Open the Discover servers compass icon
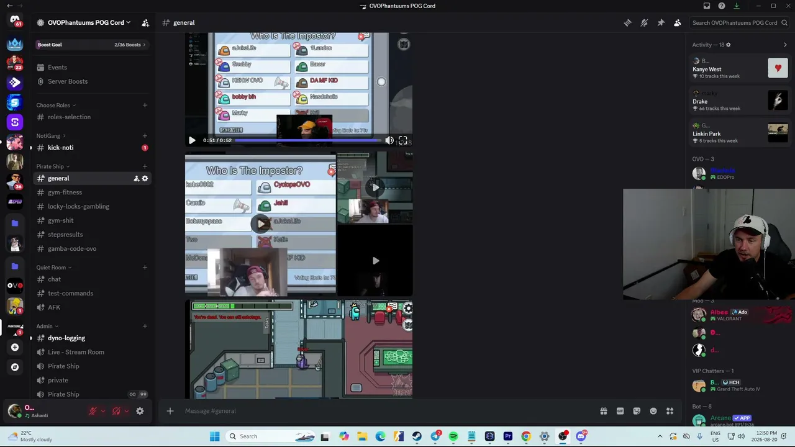Image resolution: width=795 pixels, height=447 pixels. (x=15, y=367)
